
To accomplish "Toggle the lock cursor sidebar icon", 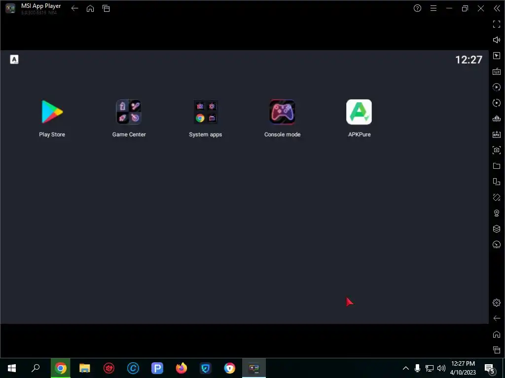I will pyautogui.click(x=497, y=56).
